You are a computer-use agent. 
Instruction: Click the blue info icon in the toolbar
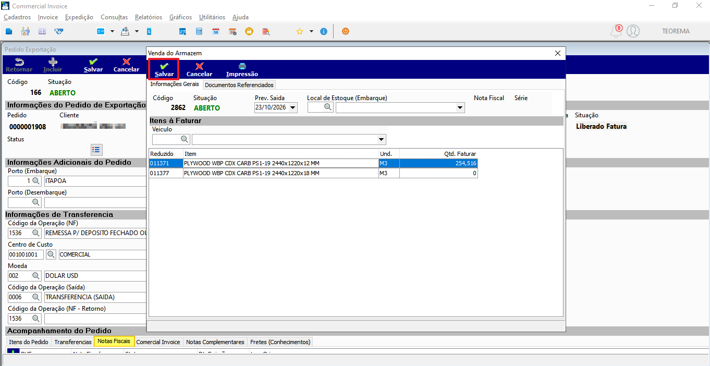pyautogui.click(x=324, y=31)
